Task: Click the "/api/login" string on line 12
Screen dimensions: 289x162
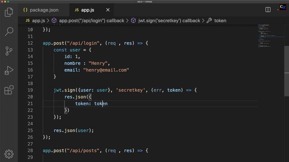Action: tap(83, 43)
